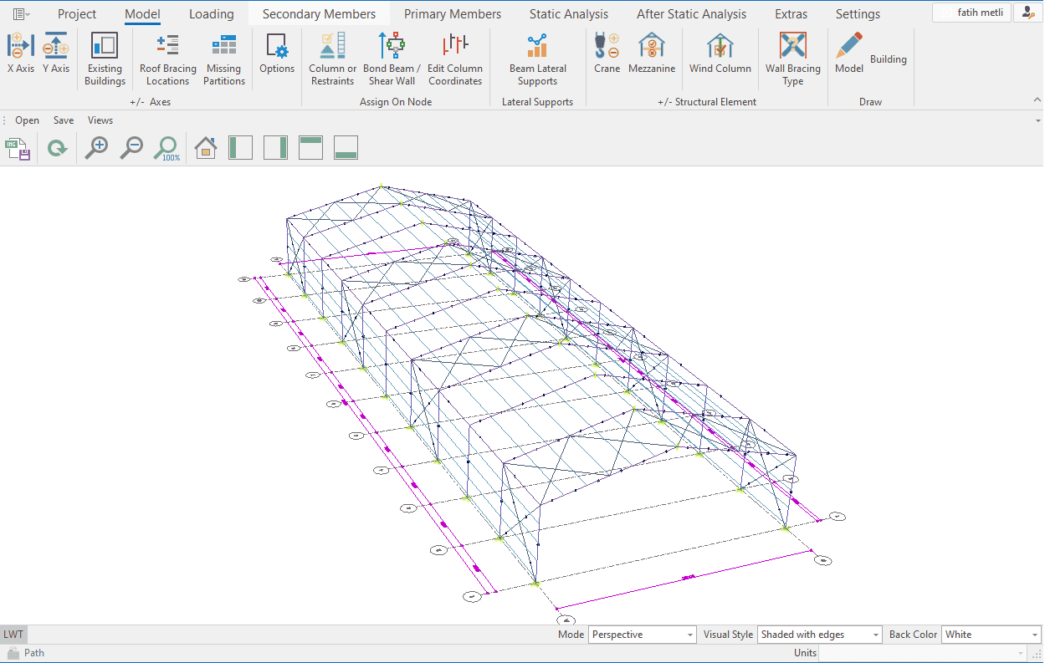Click the Beam Lateral Supports icon
The height and width of the screenshot is (663, 1045).
(x=536, y=46)
